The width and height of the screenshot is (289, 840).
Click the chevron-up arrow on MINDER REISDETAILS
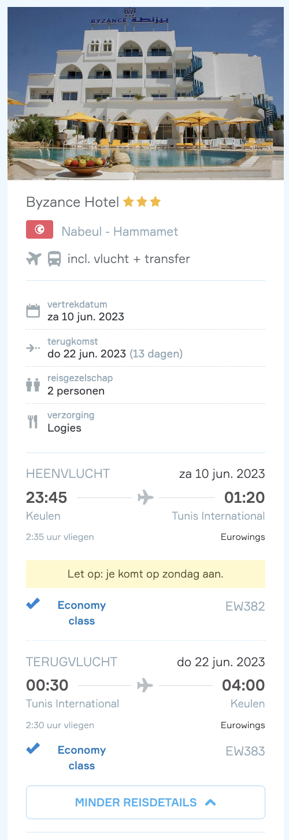tap(210, 802)
